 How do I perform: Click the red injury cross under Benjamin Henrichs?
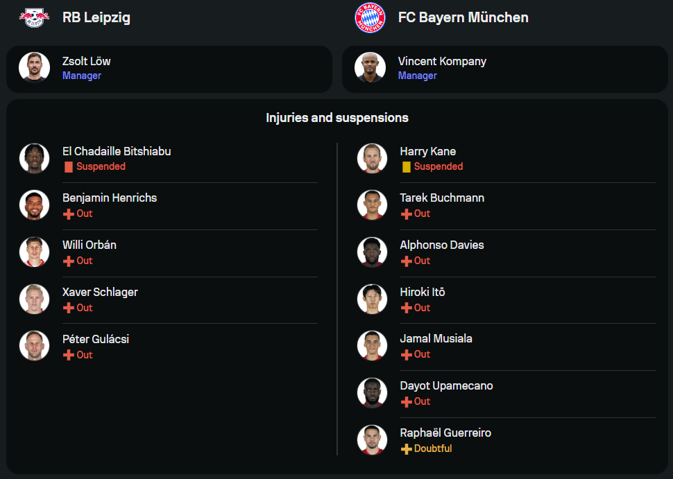point(69,214)
